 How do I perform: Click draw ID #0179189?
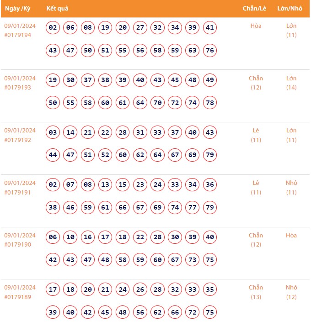pos(17,297)
